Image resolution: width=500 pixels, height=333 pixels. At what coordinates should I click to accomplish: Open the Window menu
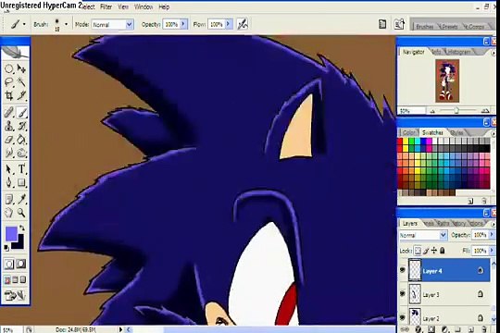click(144, 6)
